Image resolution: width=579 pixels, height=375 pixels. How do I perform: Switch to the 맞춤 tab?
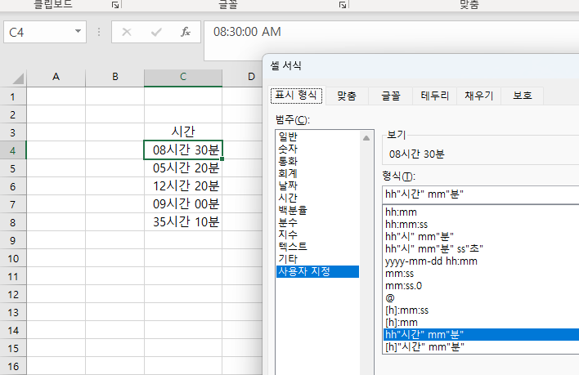coord(347,96)
